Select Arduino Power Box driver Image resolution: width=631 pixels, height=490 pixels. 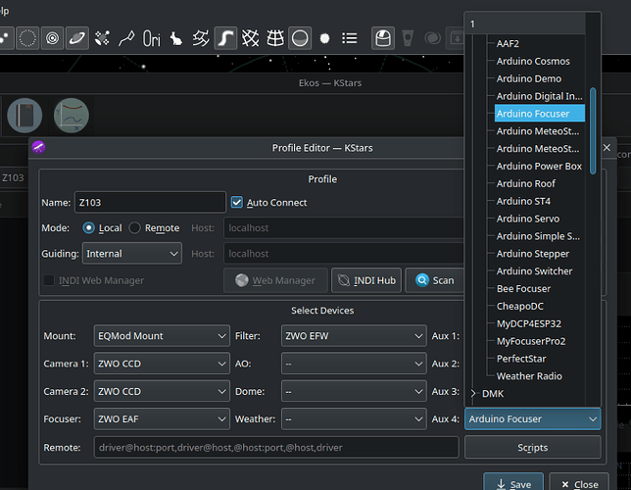tap(539, 167)
